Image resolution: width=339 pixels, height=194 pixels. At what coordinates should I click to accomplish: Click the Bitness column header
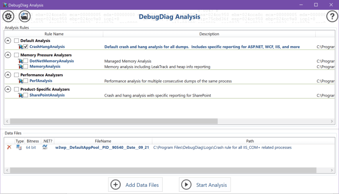click(x=33, y=141)
